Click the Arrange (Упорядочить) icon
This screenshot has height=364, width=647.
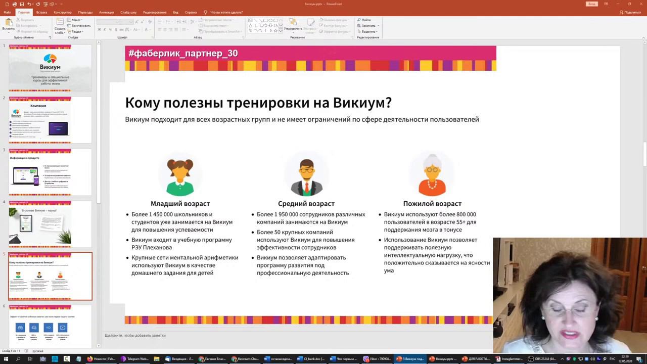[293, 22]
